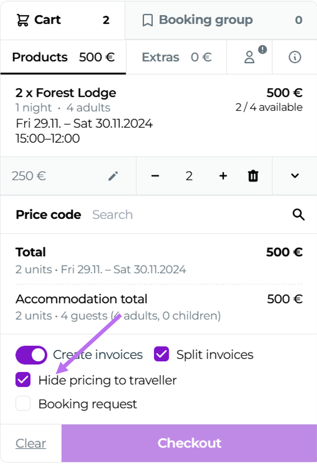Uncheck the Split invoices checkbox
This screenshot has width=317, height=466.
coord(162,354)
